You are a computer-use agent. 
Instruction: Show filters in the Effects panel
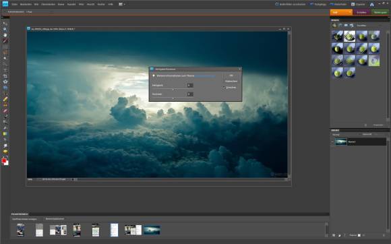pyautogui.click(x=334, y=26)
